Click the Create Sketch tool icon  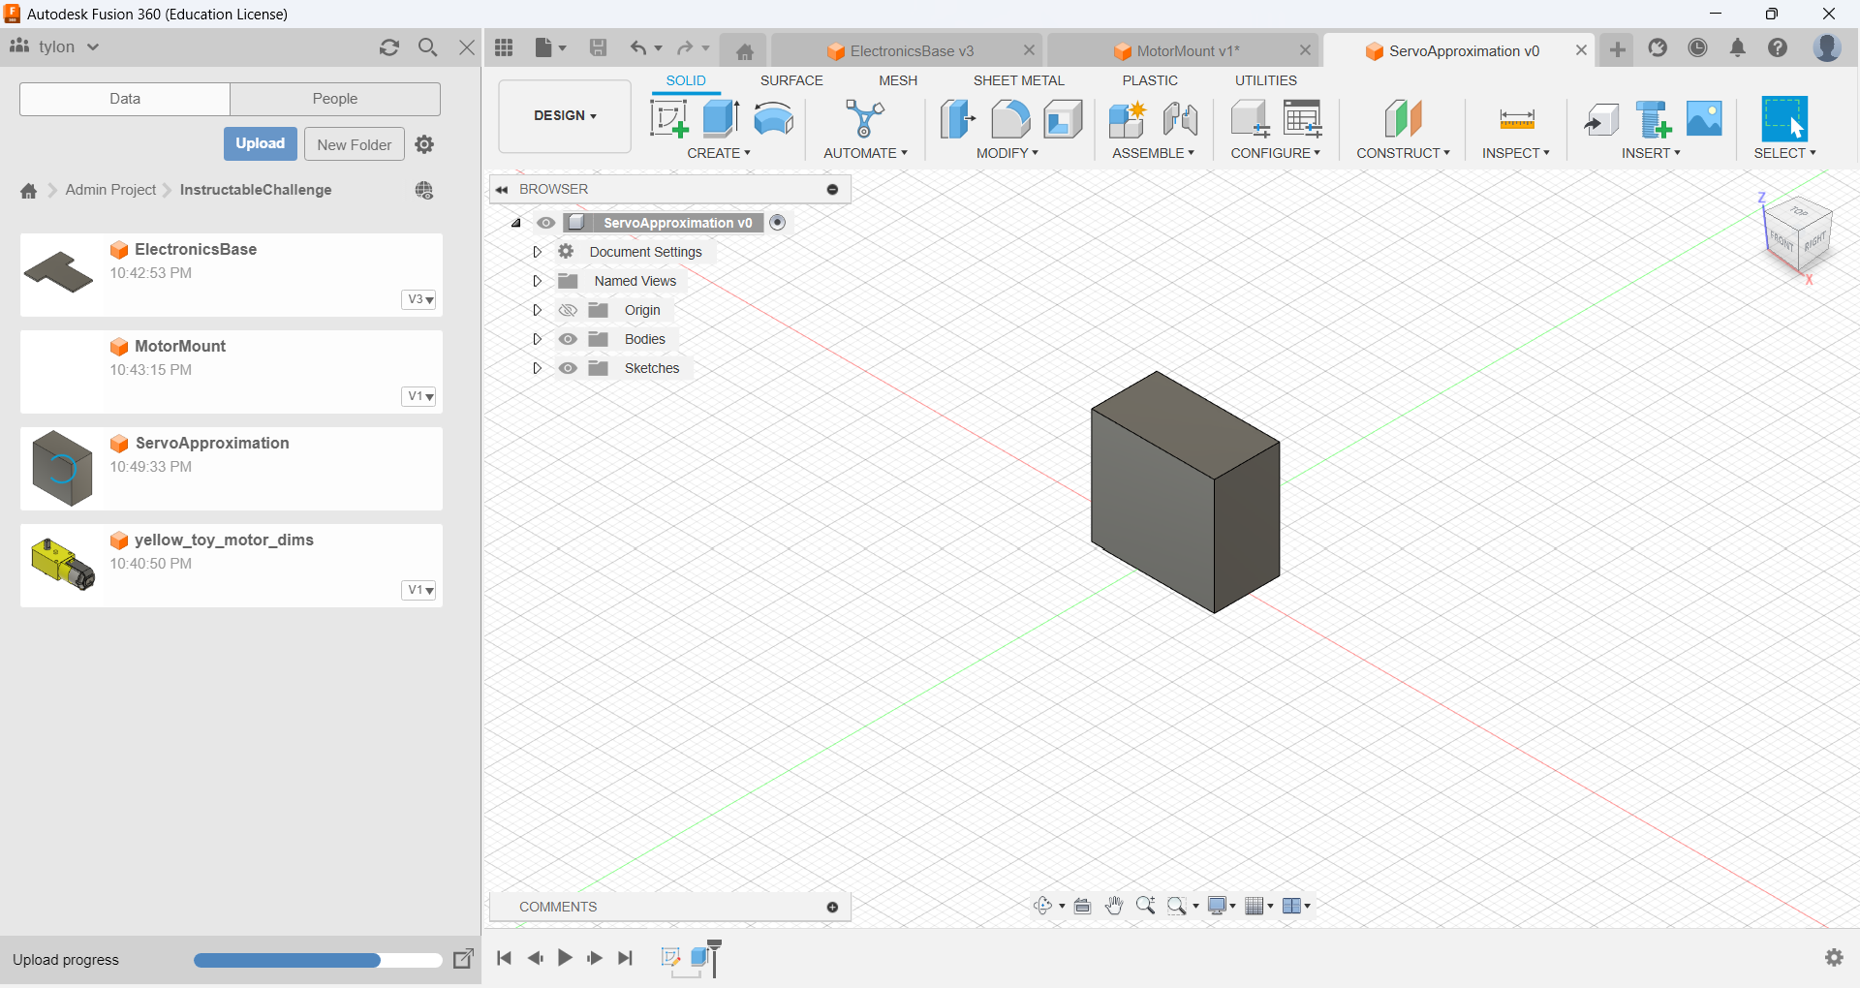[668, 119]
